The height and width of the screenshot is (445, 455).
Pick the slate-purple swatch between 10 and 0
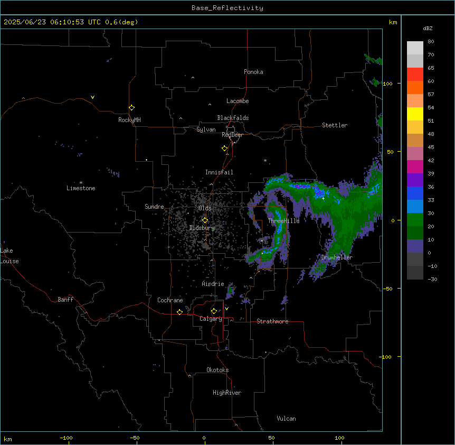(415, 246)
